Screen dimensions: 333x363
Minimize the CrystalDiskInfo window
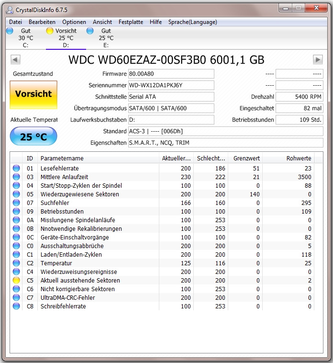[286, 8]
